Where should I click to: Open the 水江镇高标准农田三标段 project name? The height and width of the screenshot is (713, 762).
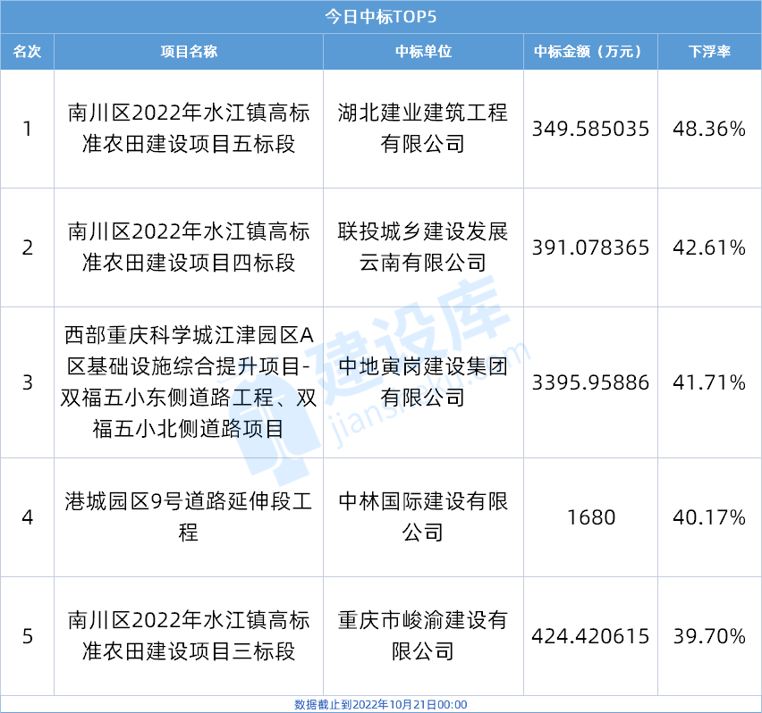tap(189, 636)
